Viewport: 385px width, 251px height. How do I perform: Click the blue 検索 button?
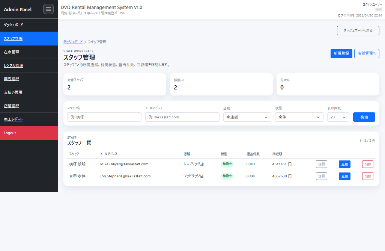point(364,117)
